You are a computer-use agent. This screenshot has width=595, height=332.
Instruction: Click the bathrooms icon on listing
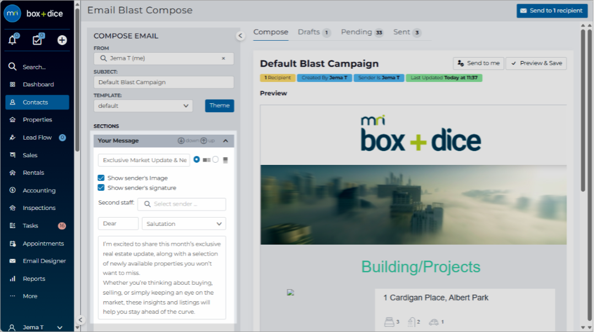tap(412, 322)
